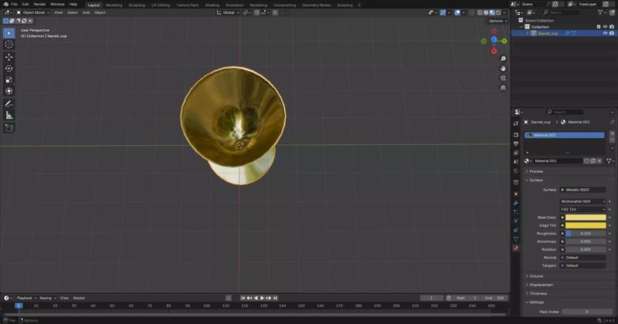
Task: Toggle camera view icon in viewport
Action: [503, 78]
